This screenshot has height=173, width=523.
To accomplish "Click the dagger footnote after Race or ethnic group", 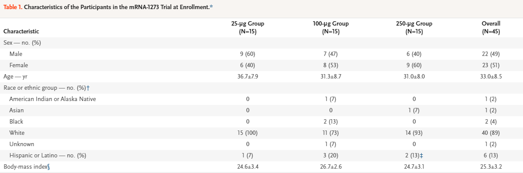I will coord(88,88).
